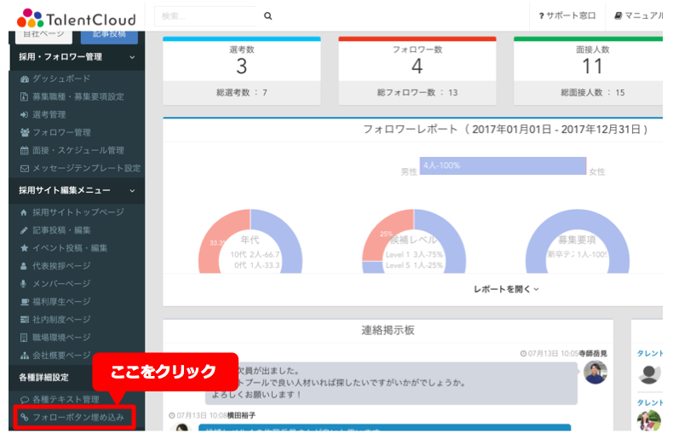
Task: Click the 自社ページ button
Action: 43,35
